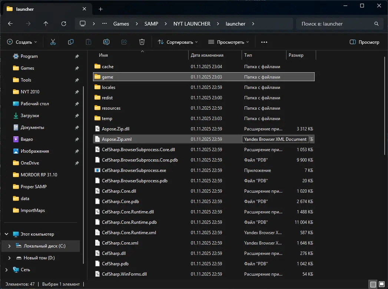
Task: Navigate back with the left arrow
Action: tap(10, 24)
